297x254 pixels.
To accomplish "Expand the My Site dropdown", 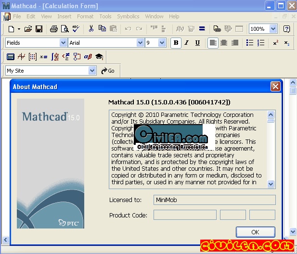I will (x=92, y=71).
